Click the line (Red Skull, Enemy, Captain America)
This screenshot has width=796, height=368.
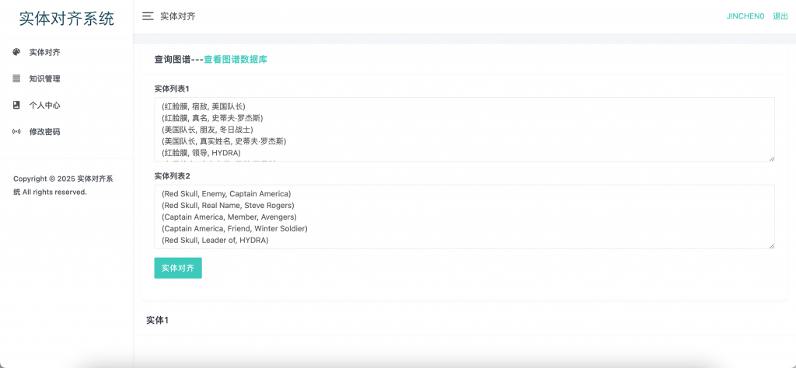click(x=226, y=193)
